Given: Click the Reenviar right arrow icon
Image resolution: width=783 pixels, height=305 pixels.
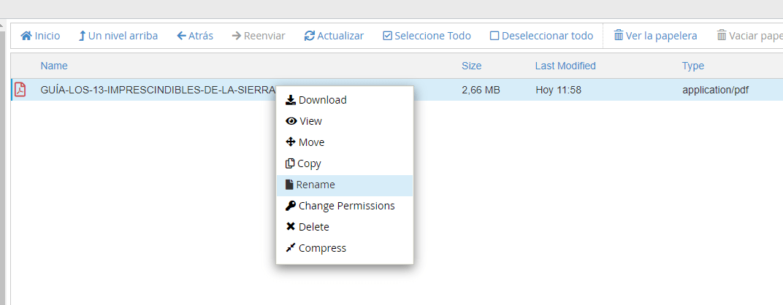Looking at the screenshot, I should (237, 36).
